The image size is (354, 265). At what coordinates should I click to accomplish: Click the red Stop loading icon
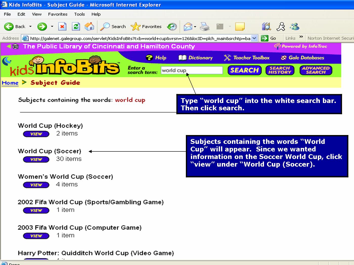click(x=62, y=26)
